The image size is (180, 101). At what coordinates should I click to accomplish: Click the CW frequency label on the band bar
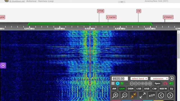(139, 11)
